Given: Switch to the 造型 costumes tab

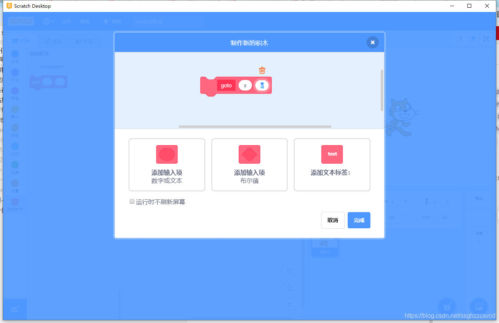Looking at the screenshot, I should tap(53, 41).
